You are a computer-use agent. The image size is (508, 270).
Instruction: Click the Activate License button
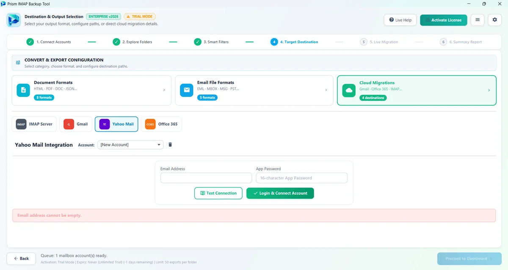444,20
